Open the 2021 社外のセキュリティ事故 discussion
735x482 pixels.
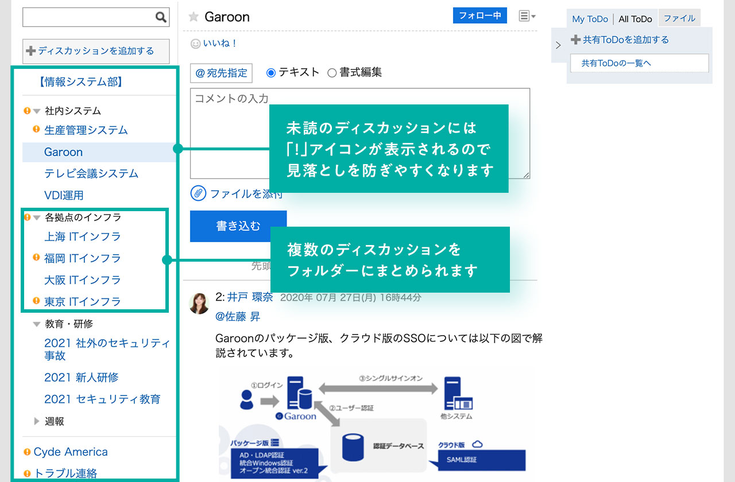107,349
